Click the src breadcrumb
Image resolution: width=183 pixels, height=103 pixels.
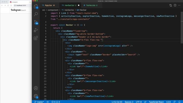click(44, 10)
